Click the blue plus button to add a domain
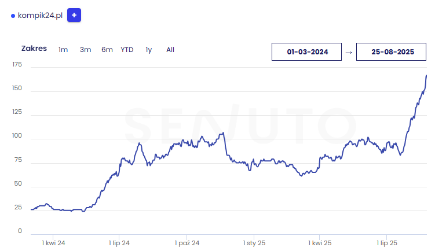The height and width of the screenshot is (251, 435). pos(74,15)
